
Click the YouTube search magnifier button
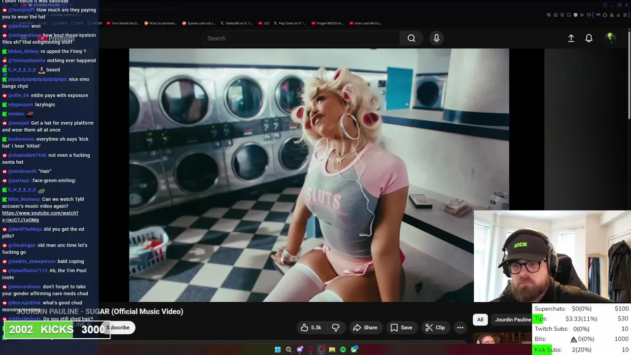point(411,38)
